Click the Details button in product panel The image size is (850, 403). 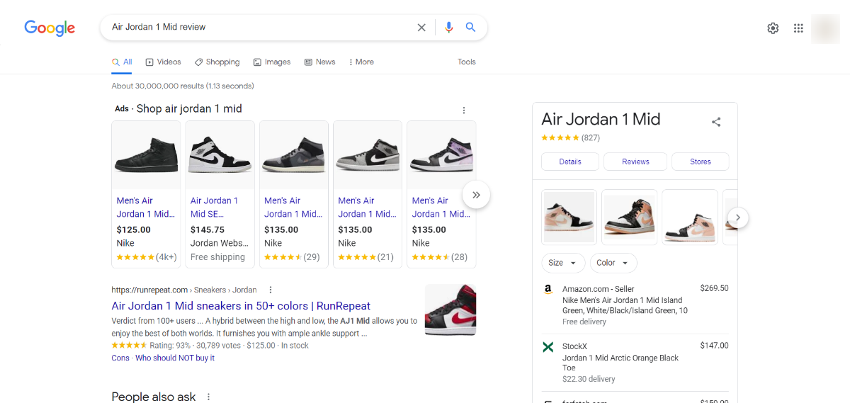(570, 161)
